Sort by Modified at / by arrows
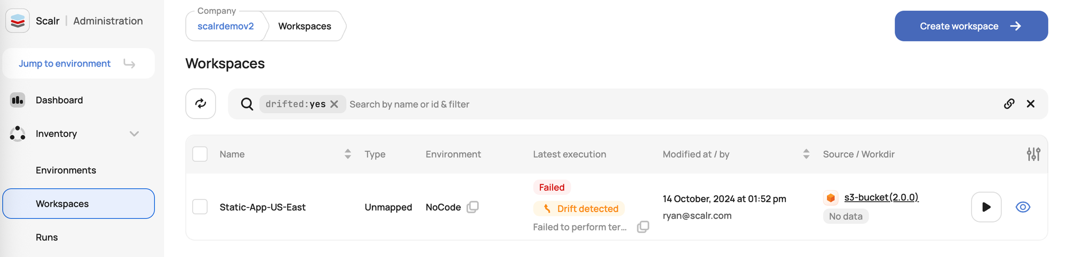1065x257 pixels. [x=806, y=154]
